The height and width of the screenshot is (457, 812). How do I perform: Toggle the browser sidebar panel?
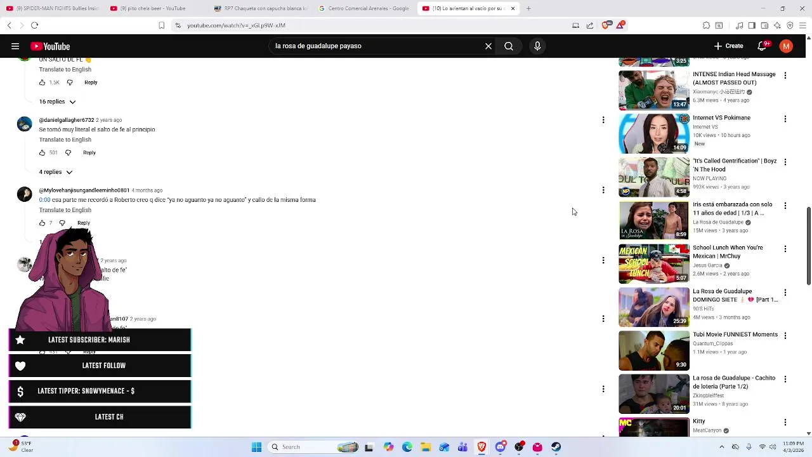[752, 25]
